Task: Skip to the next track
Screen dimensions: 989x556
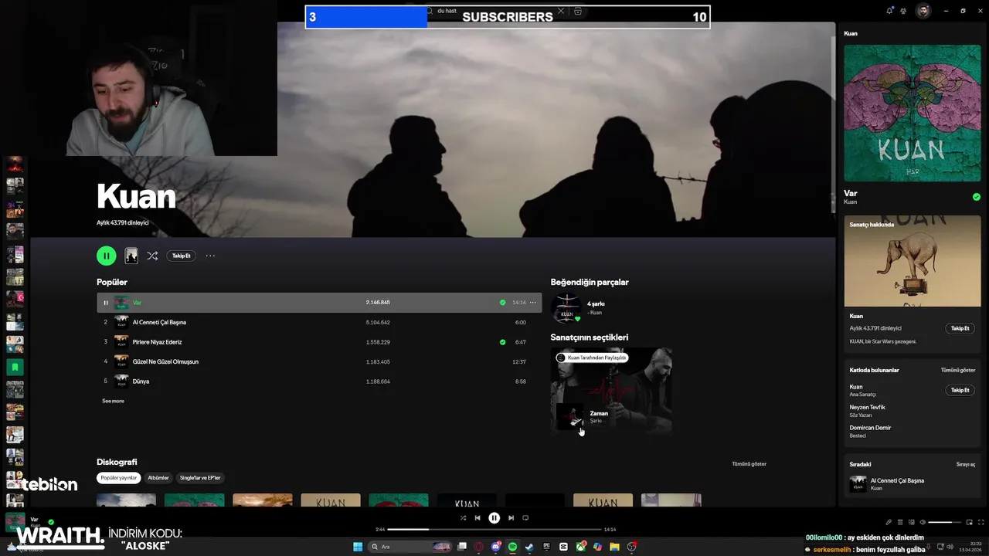Action: click(x=511, y=518)
